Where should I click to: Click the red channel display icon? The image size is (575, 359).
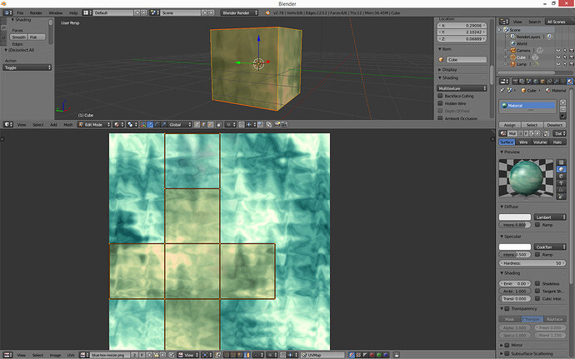tap(372, 355)
